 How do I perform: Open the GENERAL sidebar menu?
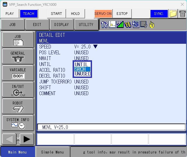click(18, 56)
